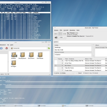Image resolution: width=107 pixels, height=107 pixels.
Task: Open the Aiuto menu in the file manager
Action: [x=12, y=45]
